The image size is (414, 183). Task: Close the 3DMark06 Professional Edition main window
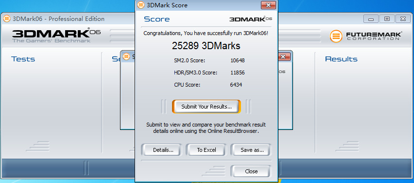pos(403,19)
